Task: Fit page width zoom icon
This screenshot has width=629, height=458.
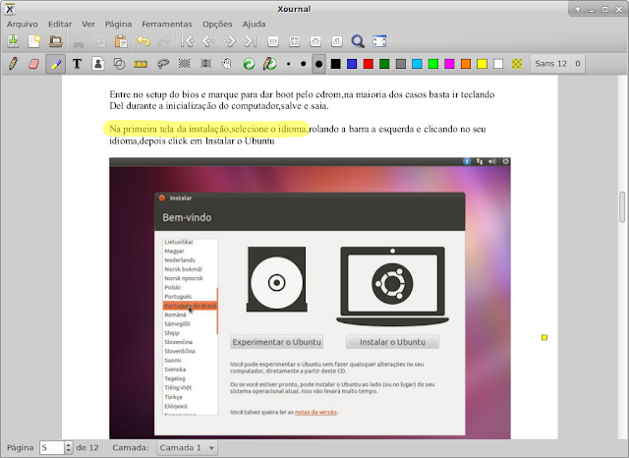Action: [x=295, y=41]
